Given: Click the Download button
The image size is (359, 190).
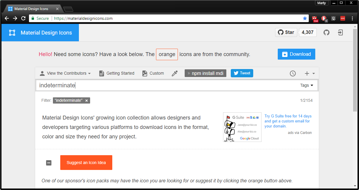Looking at the screenshot, I should pos(296,54).
